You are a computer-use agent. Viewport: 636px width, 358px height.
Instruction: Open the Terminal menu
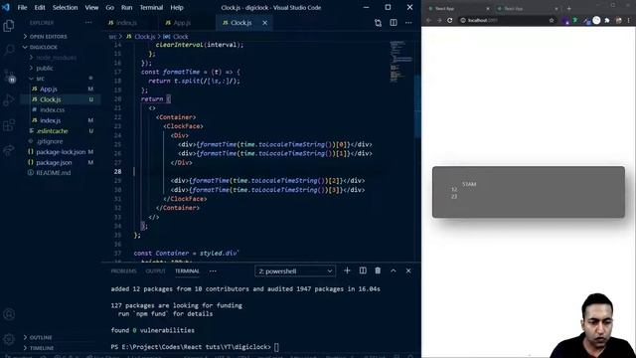click(x=151, y=7)
